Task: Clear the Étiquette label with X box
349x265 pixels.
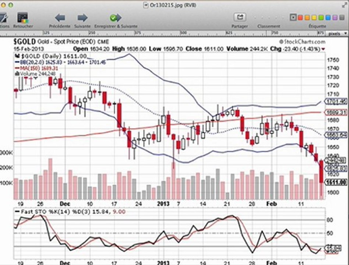Action: (x=293, y=17)
